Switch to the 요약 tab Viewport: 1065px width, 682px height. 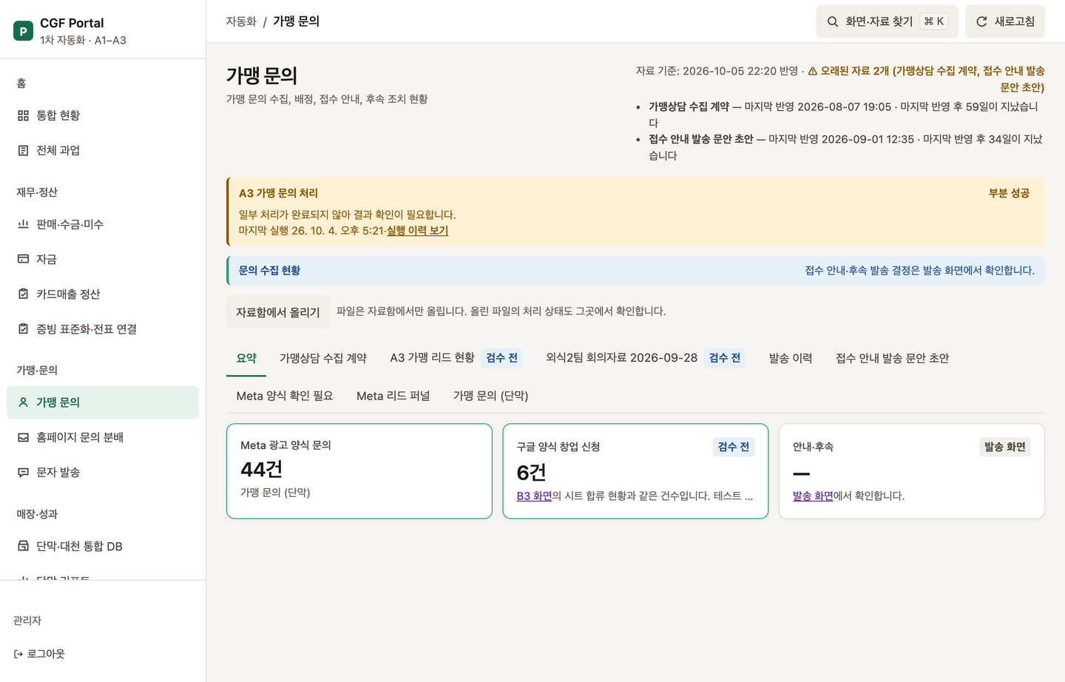point(246,358)
